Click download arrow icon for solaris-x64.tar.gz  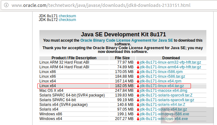pos(138,110)
